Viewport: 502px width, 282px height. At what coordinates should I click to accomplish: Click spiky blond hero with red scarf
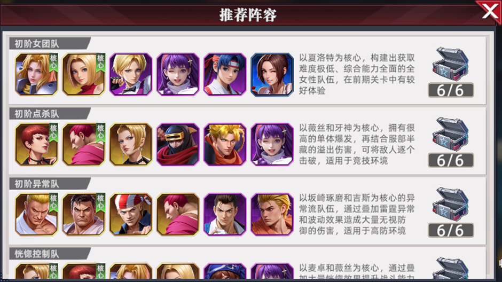[x=225, y=145]
